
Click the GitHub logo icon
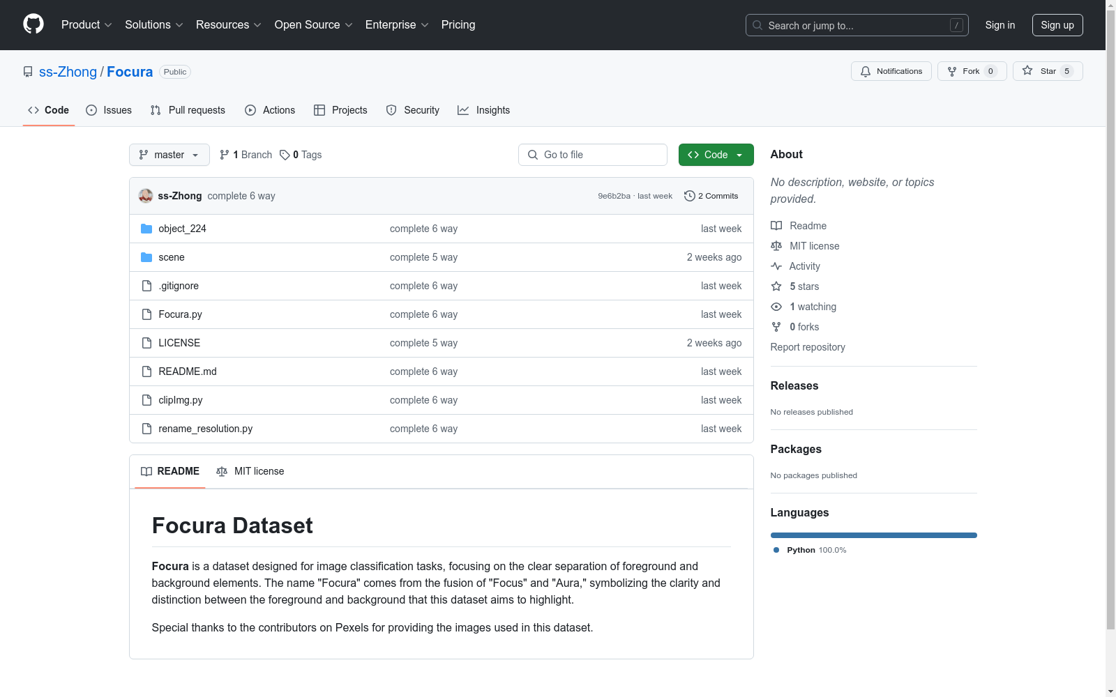tap(33, 24)
